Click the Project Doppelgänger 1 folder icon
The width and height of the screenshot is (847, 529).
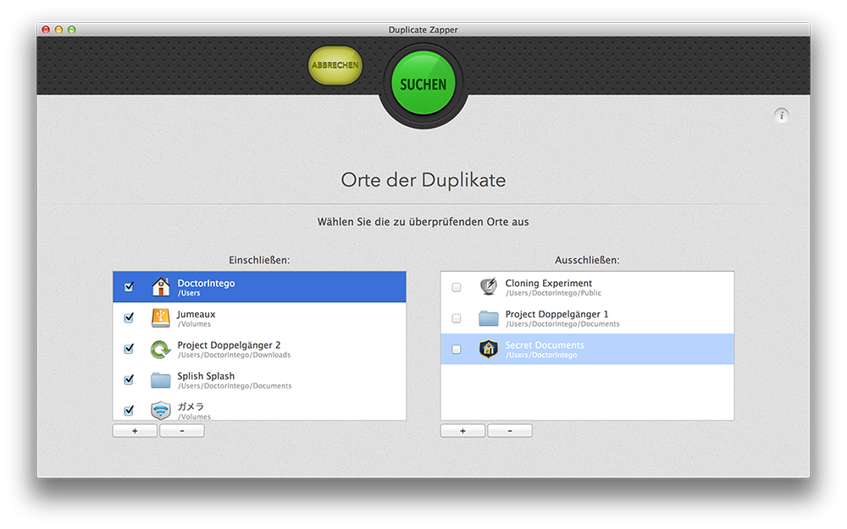pos(488,318)
